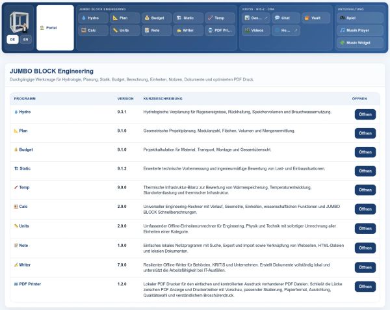Click the description starting 'Projektkalkulation für Material'
Screen dimensions: 390x310
coord(207,149)
